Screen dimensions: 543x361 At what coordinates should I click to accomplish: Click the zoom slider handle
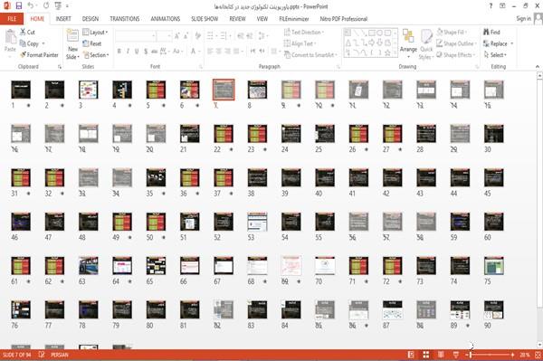tap(471, 355)
